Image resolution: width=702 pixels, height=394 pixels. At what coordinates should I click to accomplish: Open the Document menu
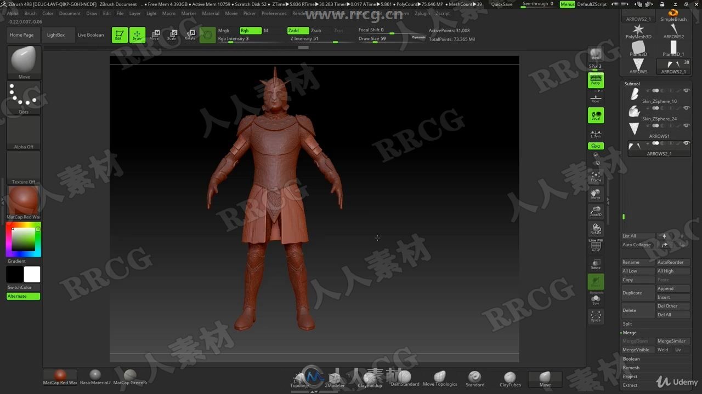tap(70, 13)
